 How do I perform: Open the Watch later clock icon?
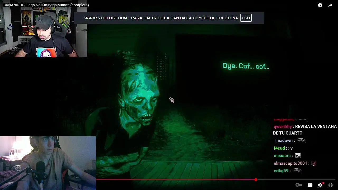(x=320, y=5)
